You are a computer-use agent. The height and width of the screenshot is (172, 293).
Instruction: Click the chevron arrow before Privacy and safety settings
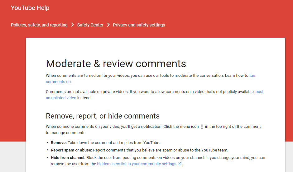coord(108,25)
